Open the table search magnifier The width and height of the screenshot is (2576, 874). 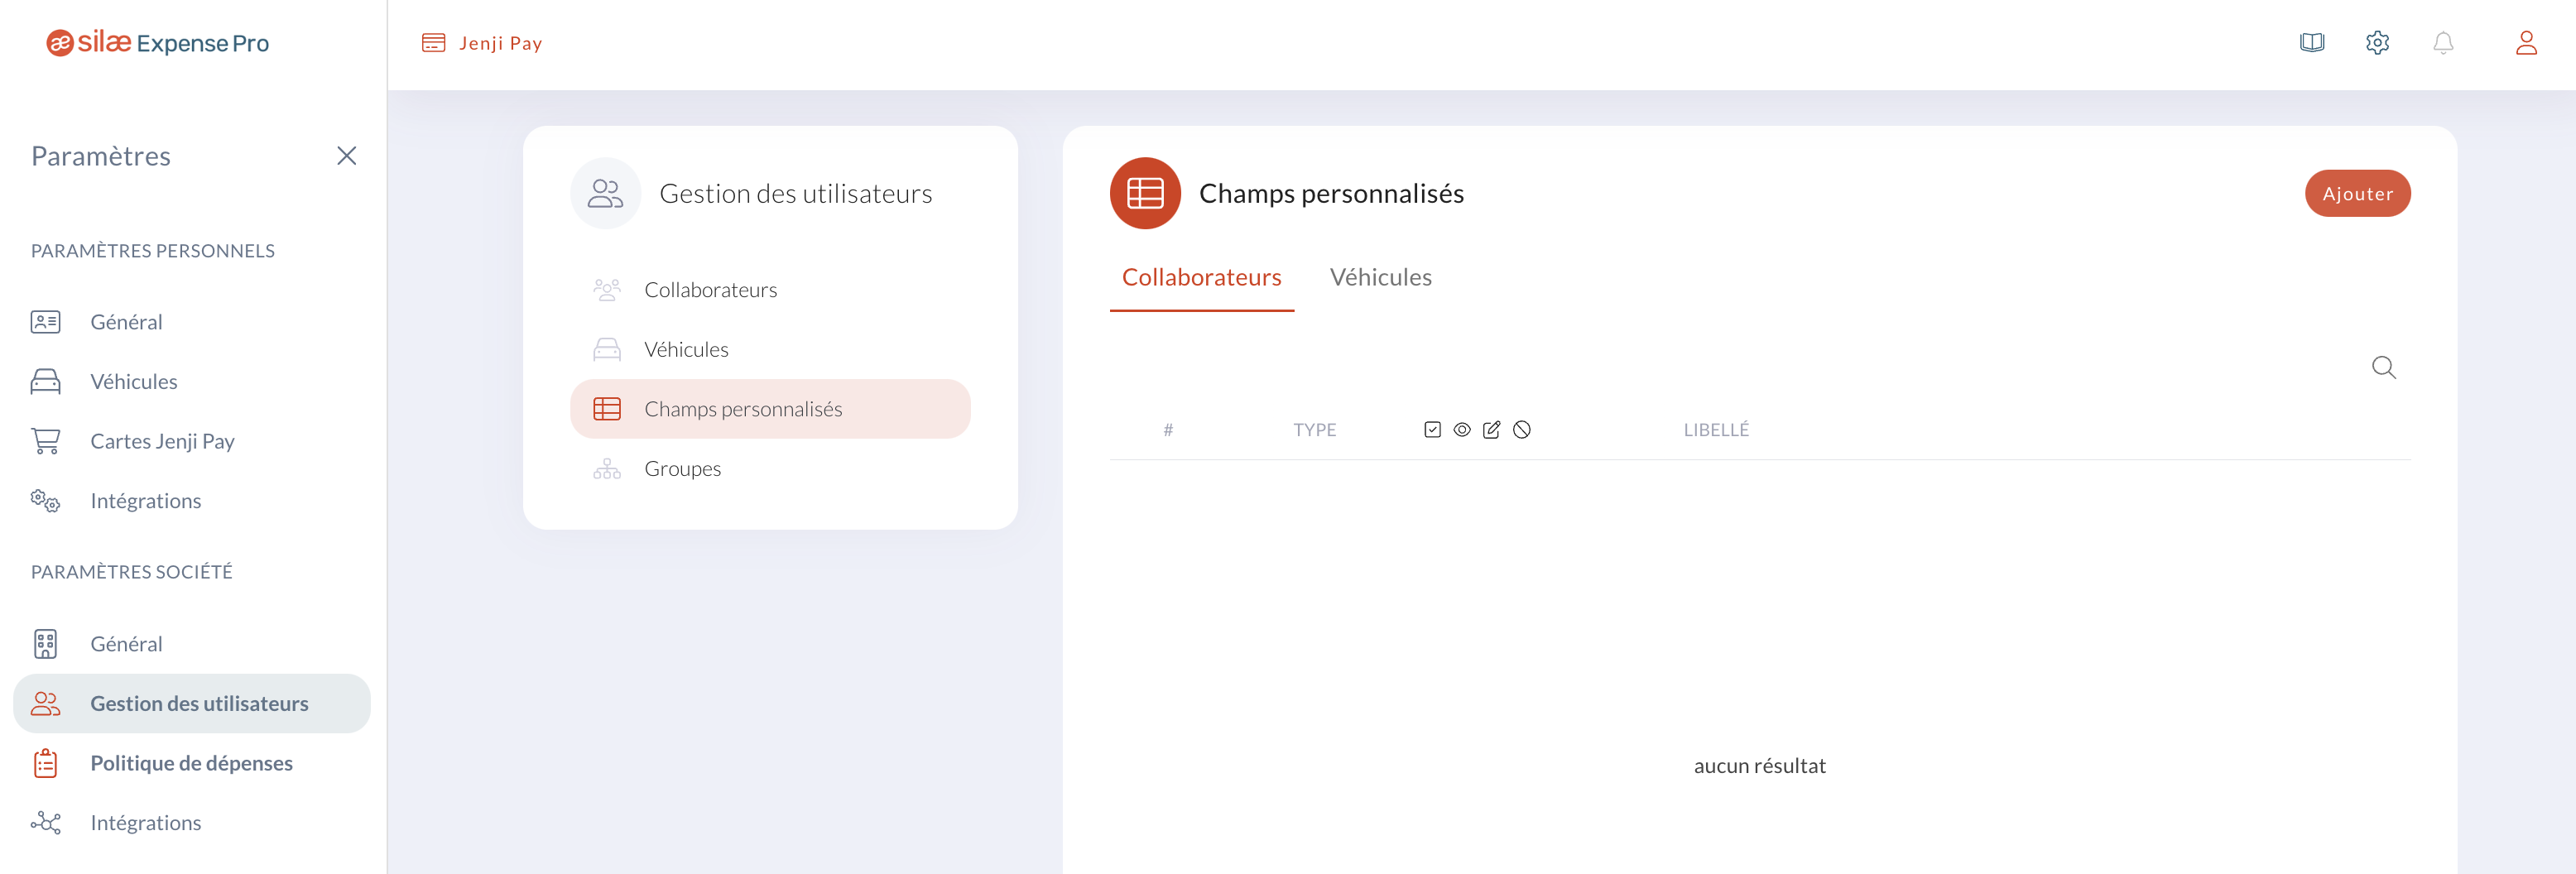pos(2383,368)
